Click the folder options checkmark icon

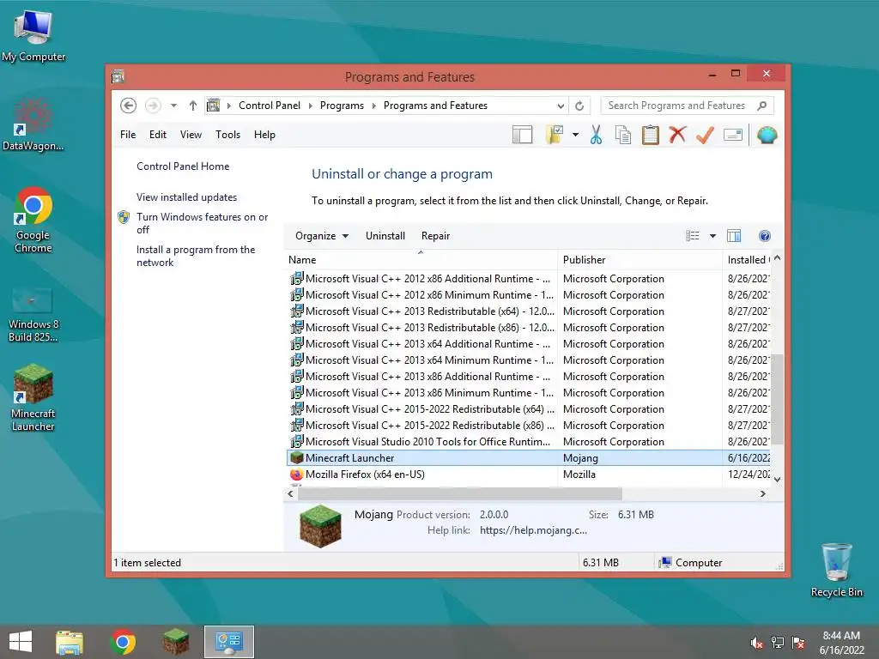555,135
